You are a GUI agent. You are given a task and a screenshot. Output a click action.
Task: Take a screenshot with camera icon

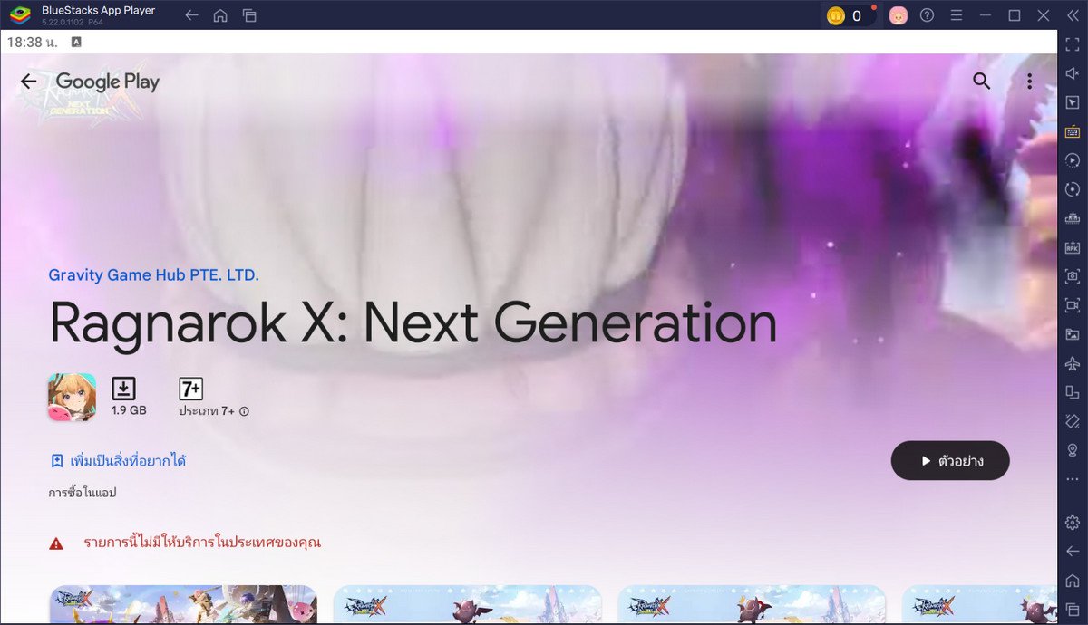pos(1073,276)
